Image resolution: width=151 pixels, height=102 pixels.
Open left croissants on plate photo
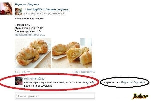[x=33, y=53]
